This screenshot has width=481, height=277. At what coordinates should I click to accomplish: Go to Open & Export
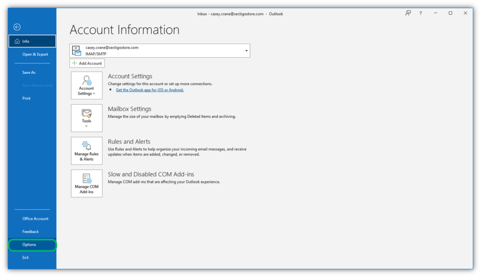pyautogui.click(x=35, y=54)
